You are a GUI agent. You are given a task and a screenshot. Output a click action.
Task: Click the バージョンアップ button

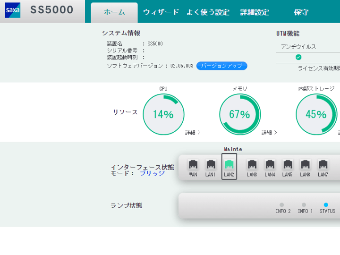tap(221, 66)
